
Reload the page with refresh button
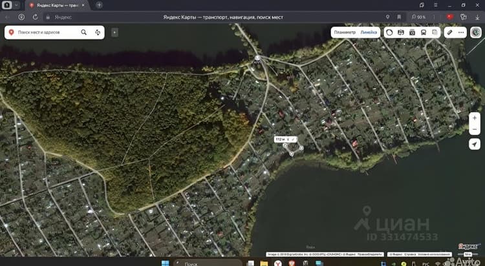[36, 17]
